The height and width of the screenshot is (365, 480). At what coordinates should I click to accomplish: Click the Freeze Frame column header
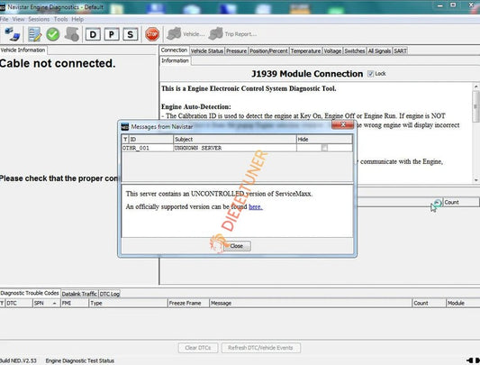tap(188, 303)
